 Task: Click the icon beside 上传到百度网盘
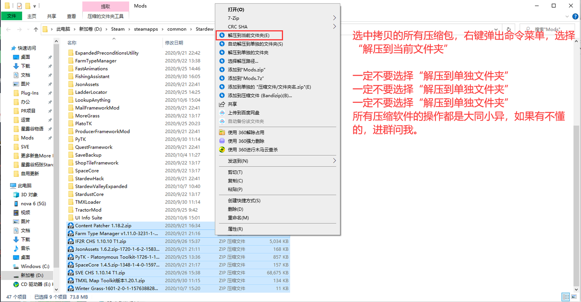pos(222,113)
